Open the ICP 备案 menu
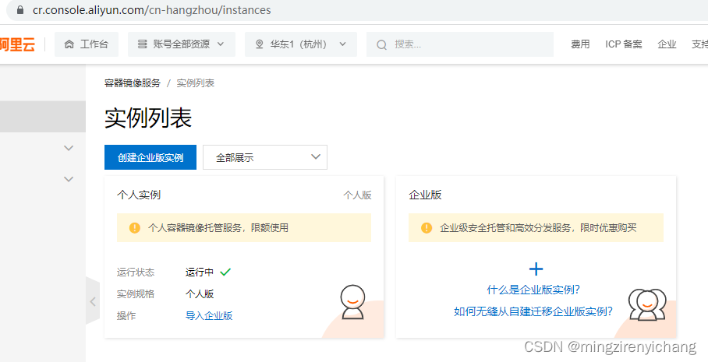 624,44
